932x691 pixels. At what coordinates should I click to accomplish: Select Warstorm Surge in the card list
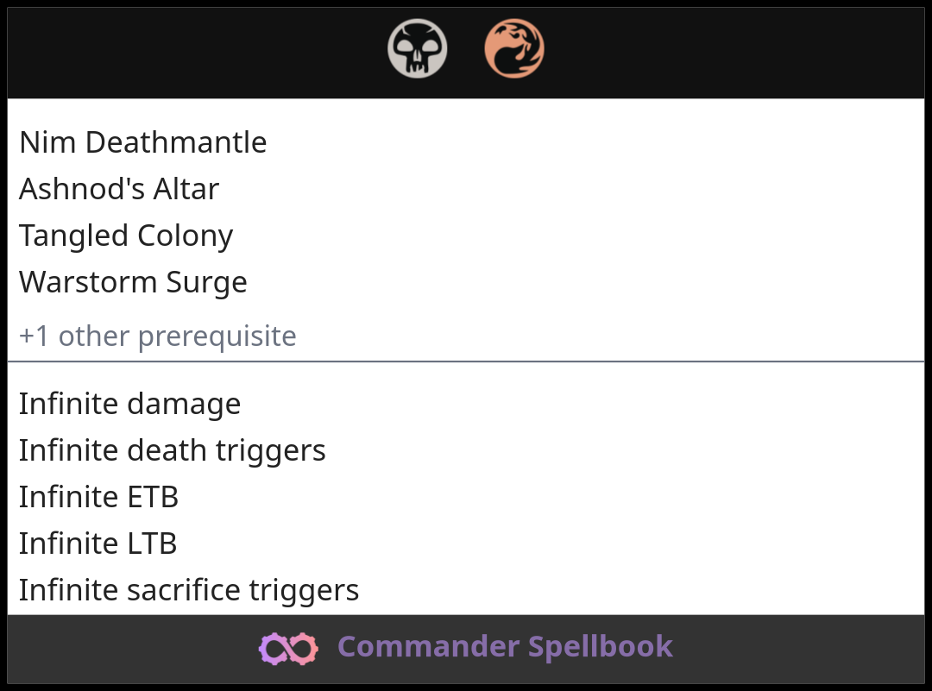133,282
